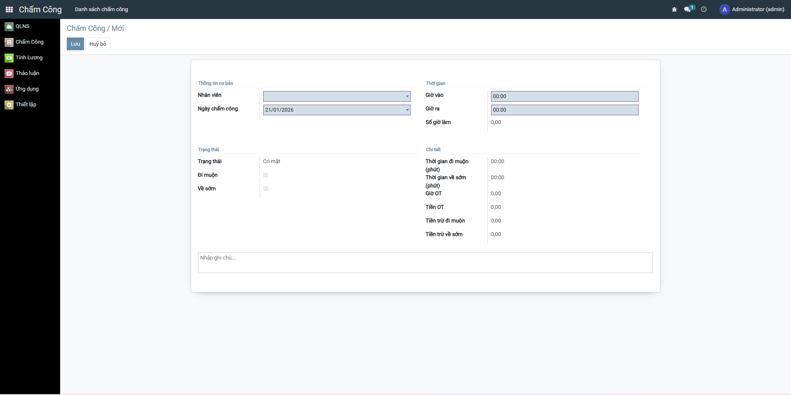Toggle the Về sớm checkbox
791x395 pixels.
(x=266, y=189)
